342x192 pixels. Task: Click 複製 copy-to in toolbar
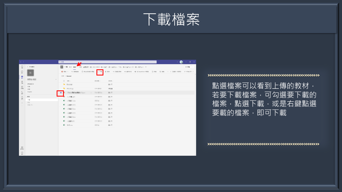coord(162,71)
